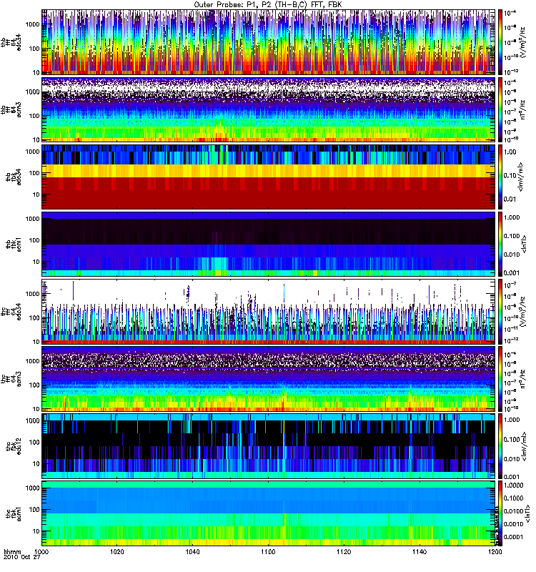
Task: Click the 'thb fff 64 edc34' y-axis title
Action: point(11,42)
